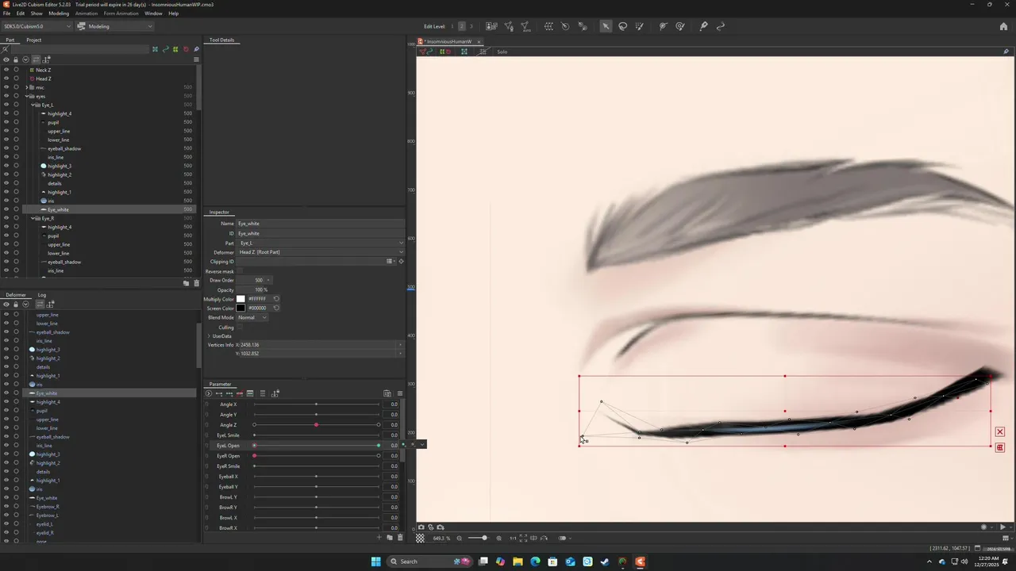
Task: Click play button at canvas bottom right
Action: (1003, 527)
